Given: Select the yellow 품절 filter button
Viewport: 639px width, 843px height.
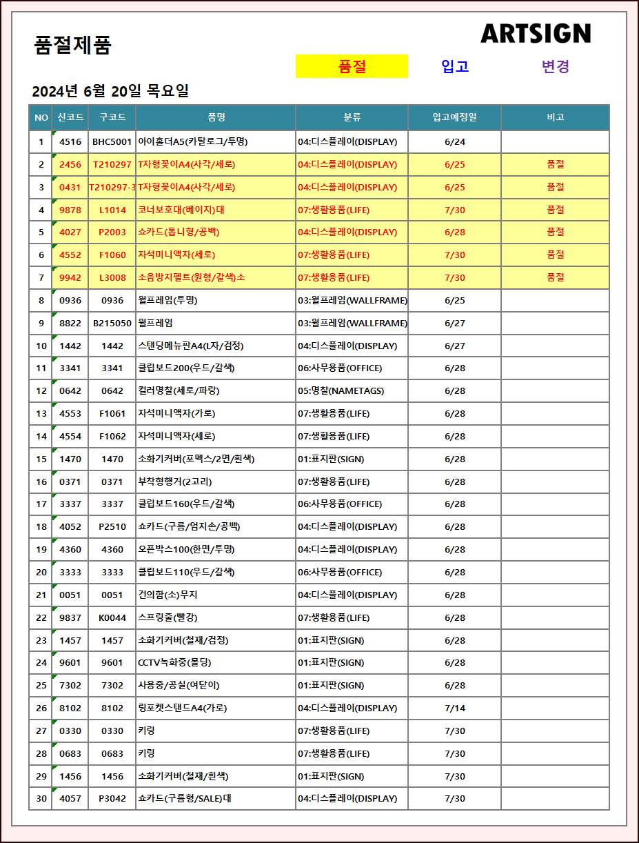Looking at the screenshot, I should [x=352, y=66].
